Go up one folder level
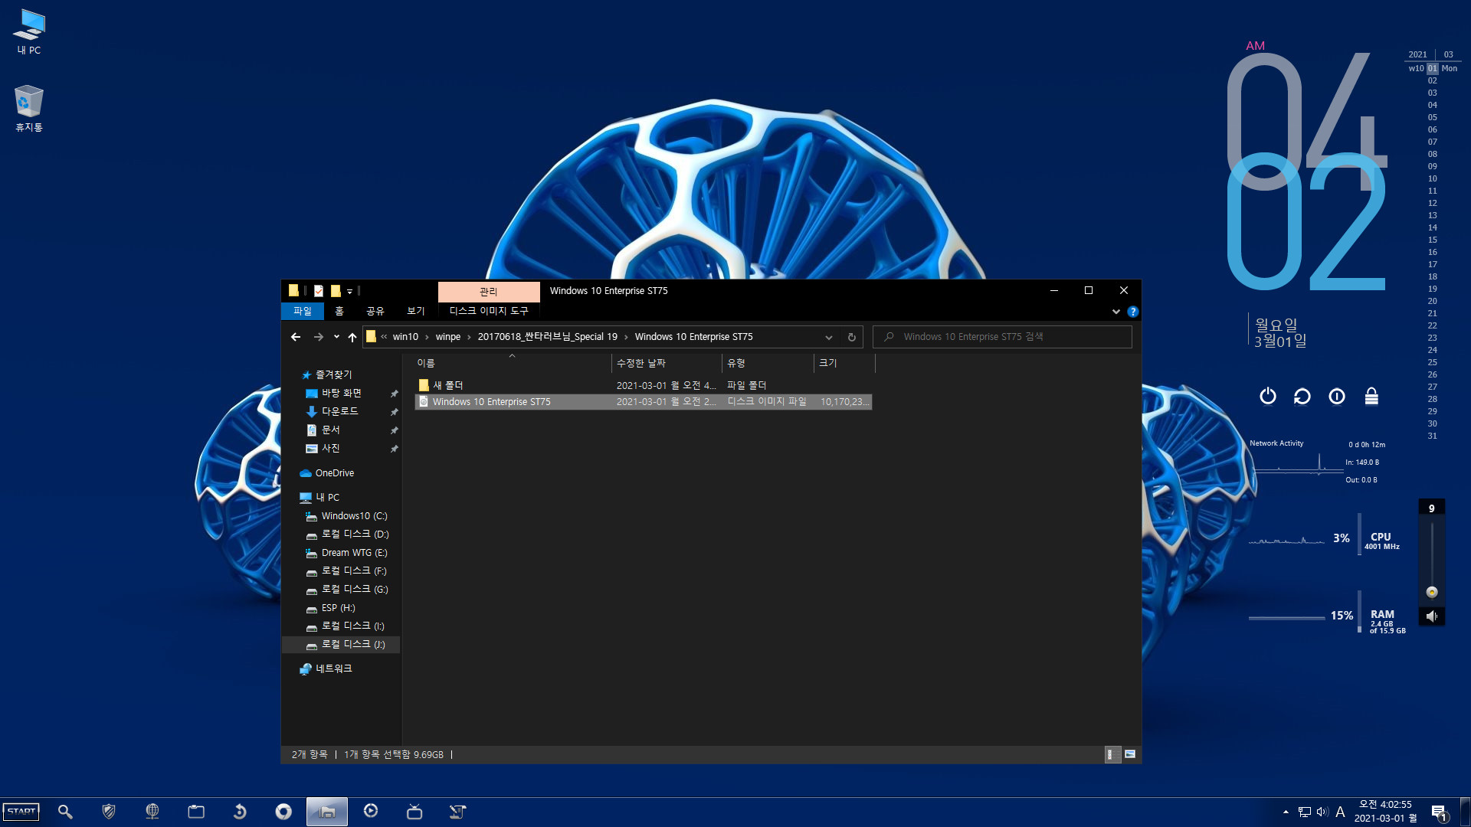This screenshot has width=1471, height=827. pos(352,337)
